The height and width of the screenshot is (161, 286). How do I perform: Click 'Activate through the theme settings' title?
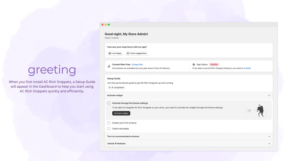(130, 103)
